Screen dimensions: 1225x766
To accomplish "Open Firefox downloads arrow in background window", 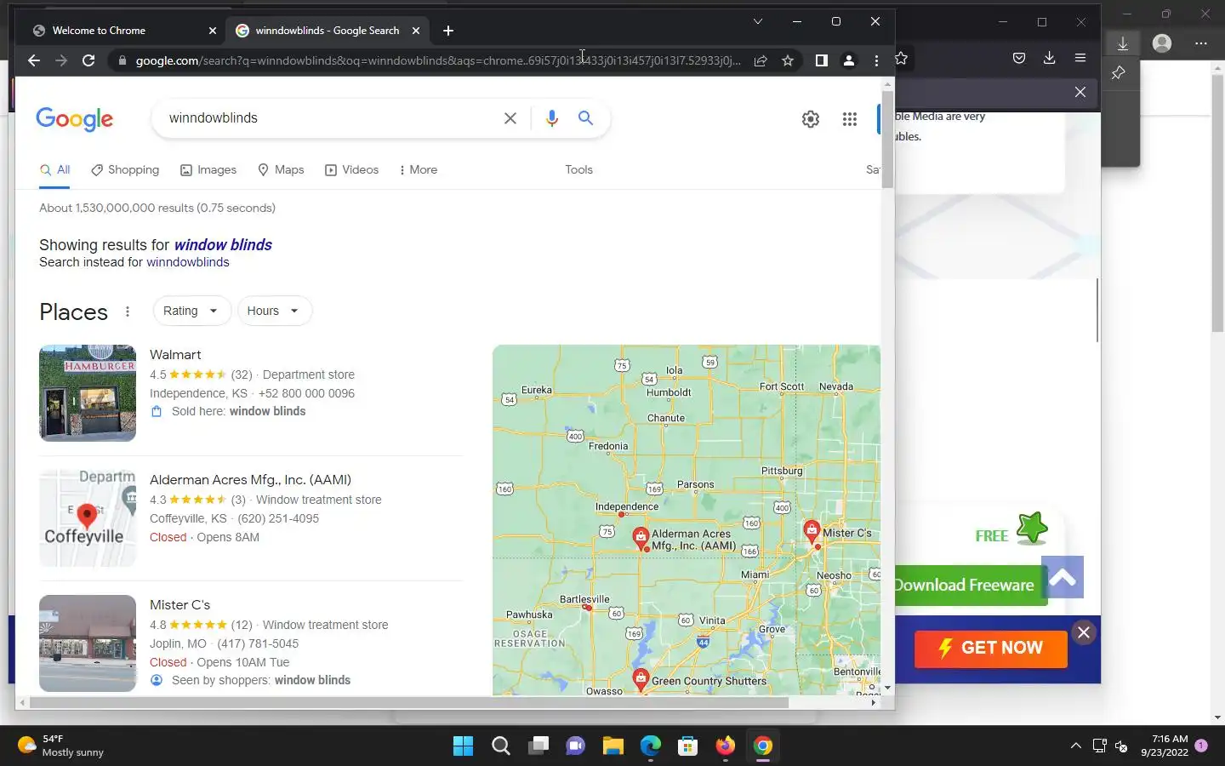I will pos(1049,58).
